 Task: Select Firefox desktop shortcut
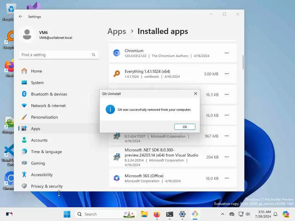pos(8,68)
